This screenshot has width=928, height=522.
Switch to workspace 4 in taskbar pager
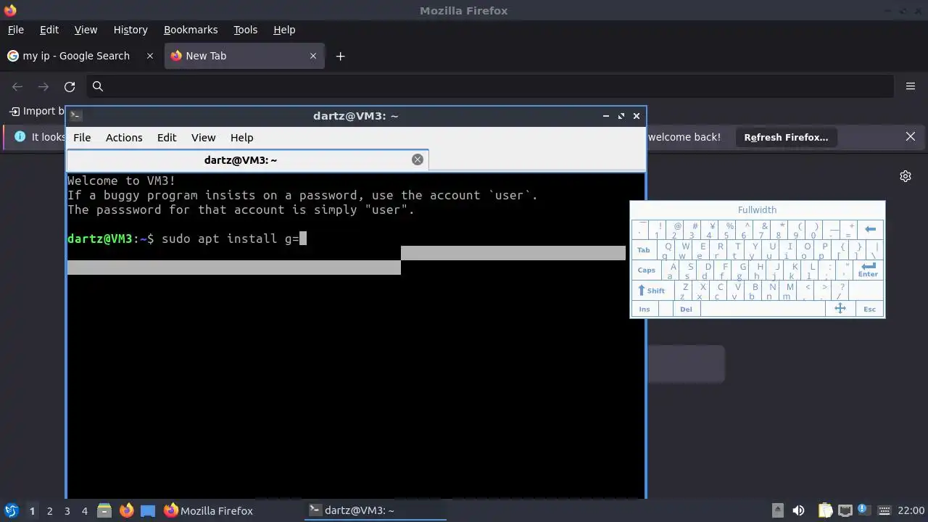click(84, 510)
